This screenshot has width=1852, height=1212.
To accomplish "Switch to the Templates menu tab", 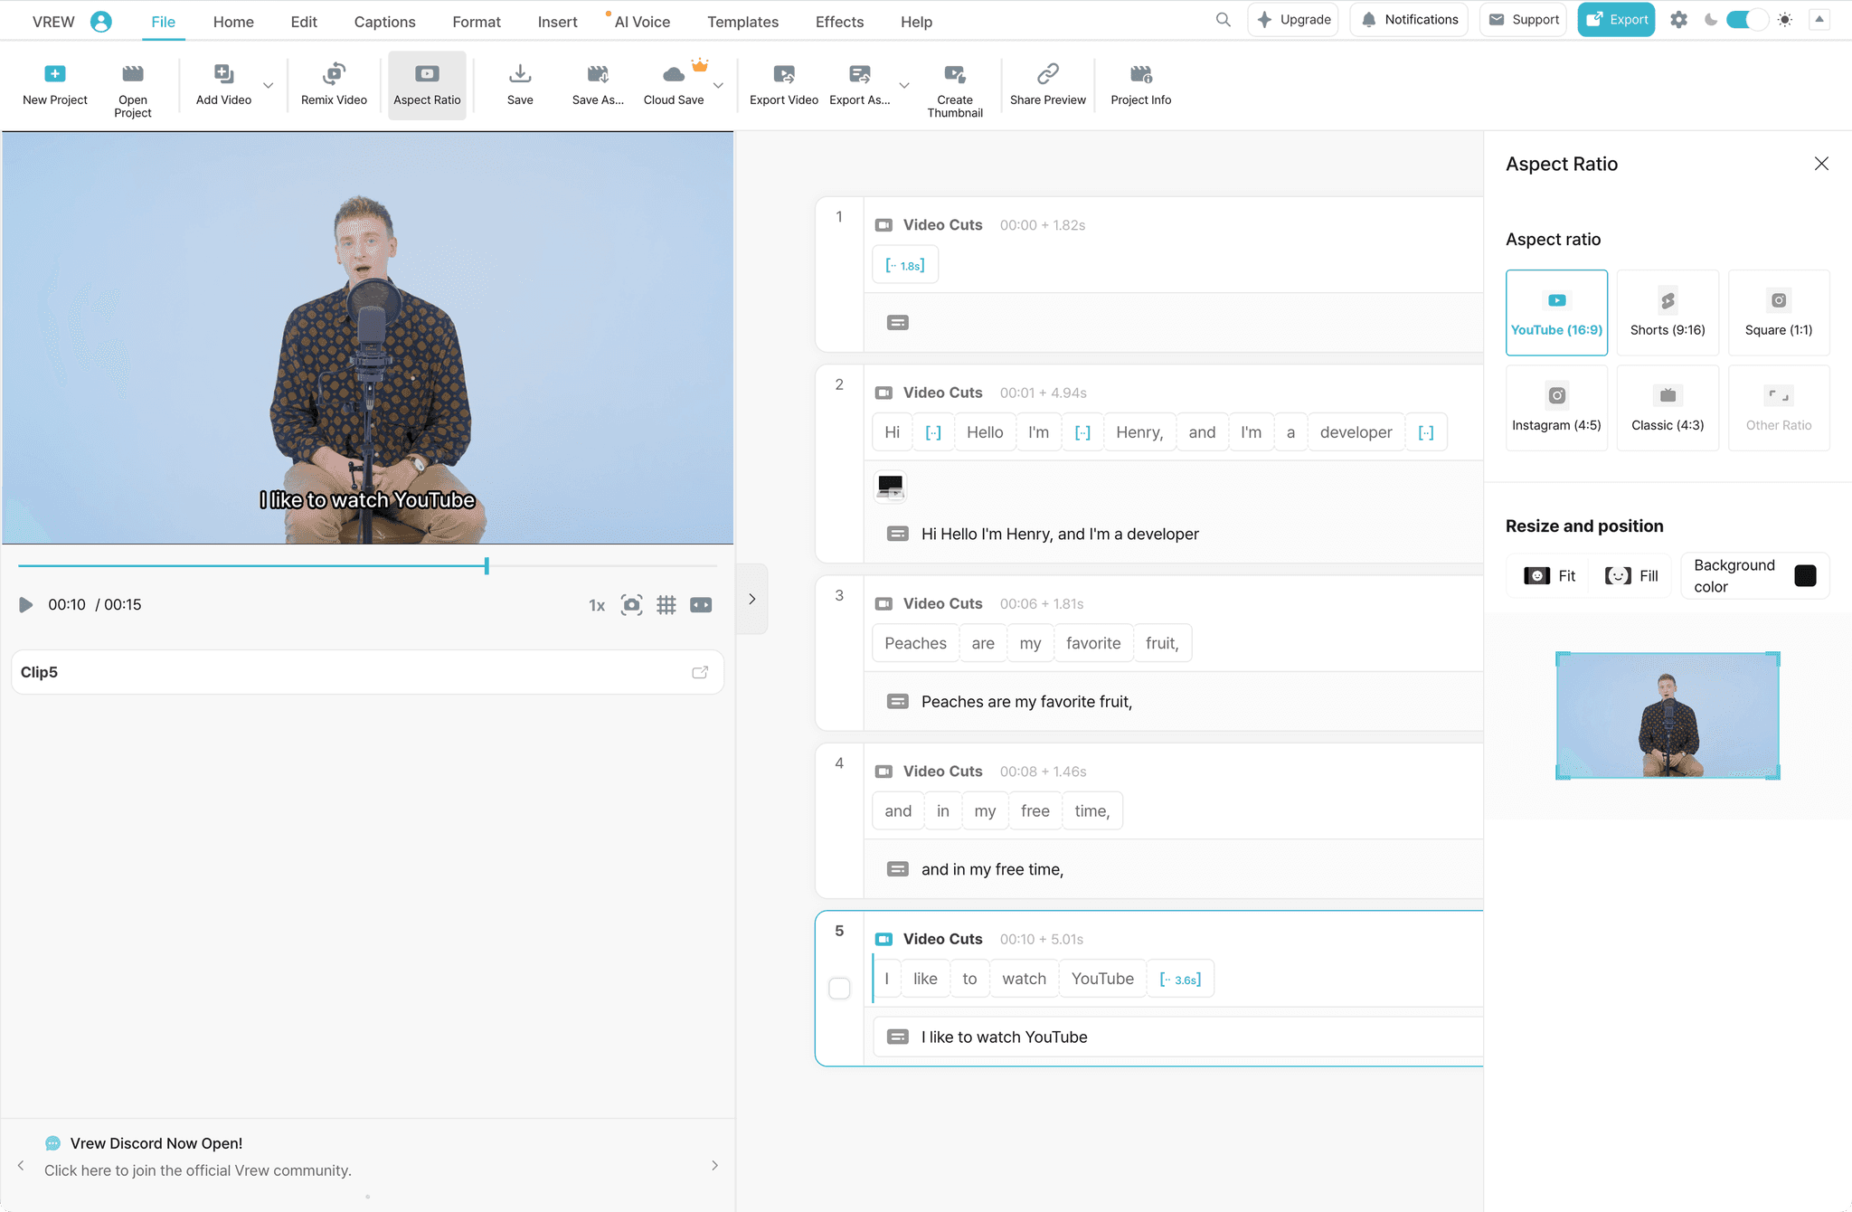I will 742,22.
